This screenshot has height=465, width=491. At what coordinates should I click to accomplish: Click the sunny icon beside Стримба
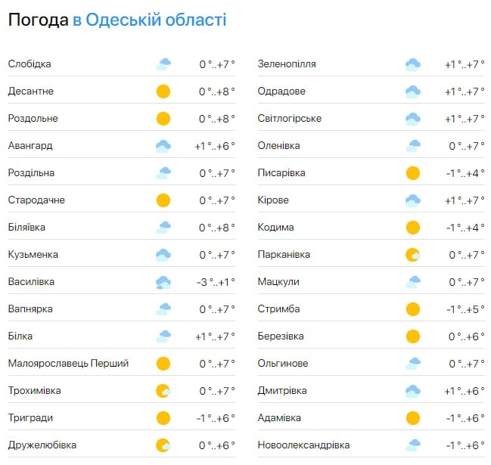[x=412, y=309]
